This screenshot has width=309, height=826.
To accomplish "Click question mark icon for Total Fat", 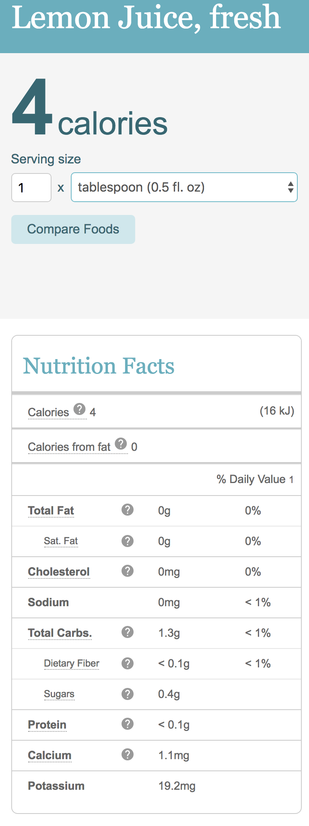I will [128, 510].
